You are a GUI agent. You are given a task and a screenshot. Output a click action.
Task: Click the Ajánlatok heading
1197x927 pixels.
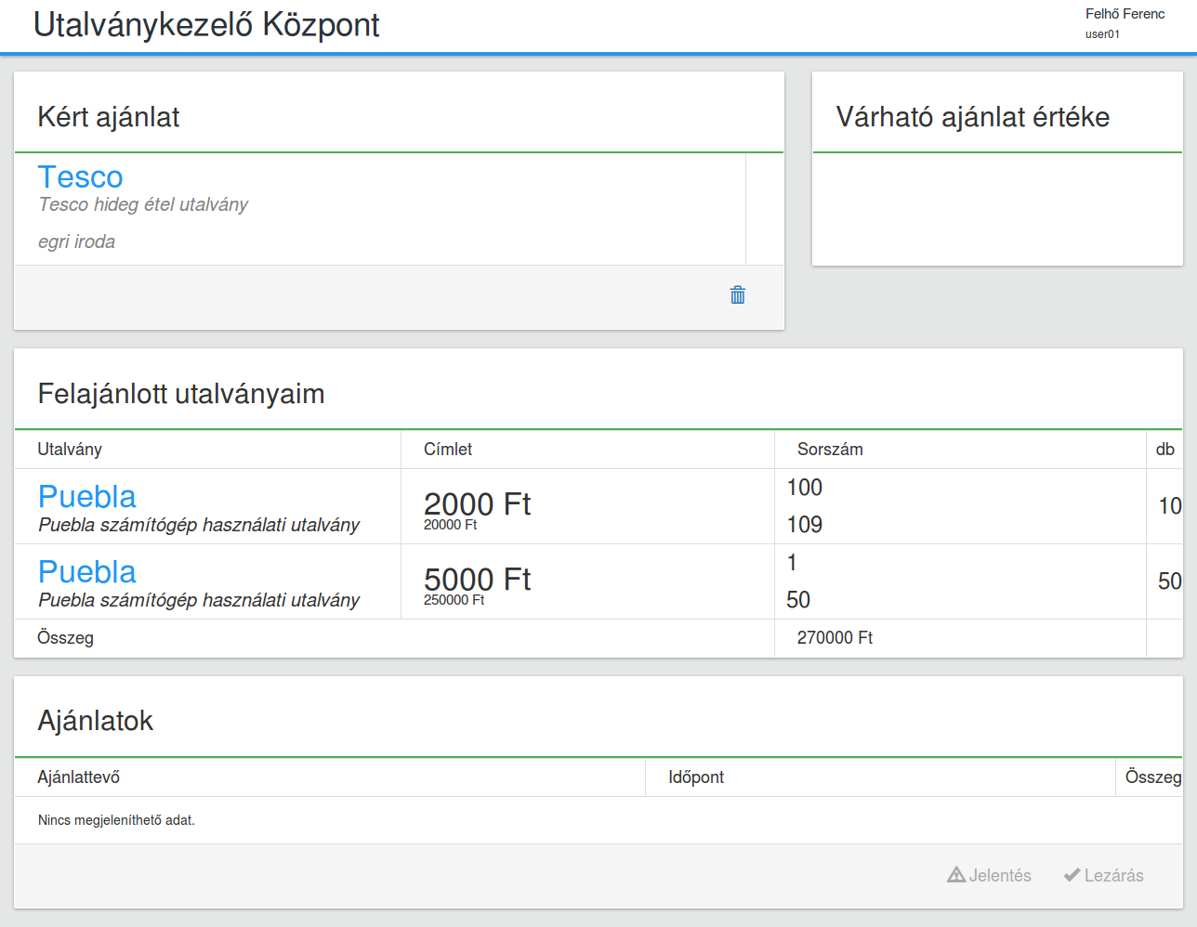(x=95, y=721)
